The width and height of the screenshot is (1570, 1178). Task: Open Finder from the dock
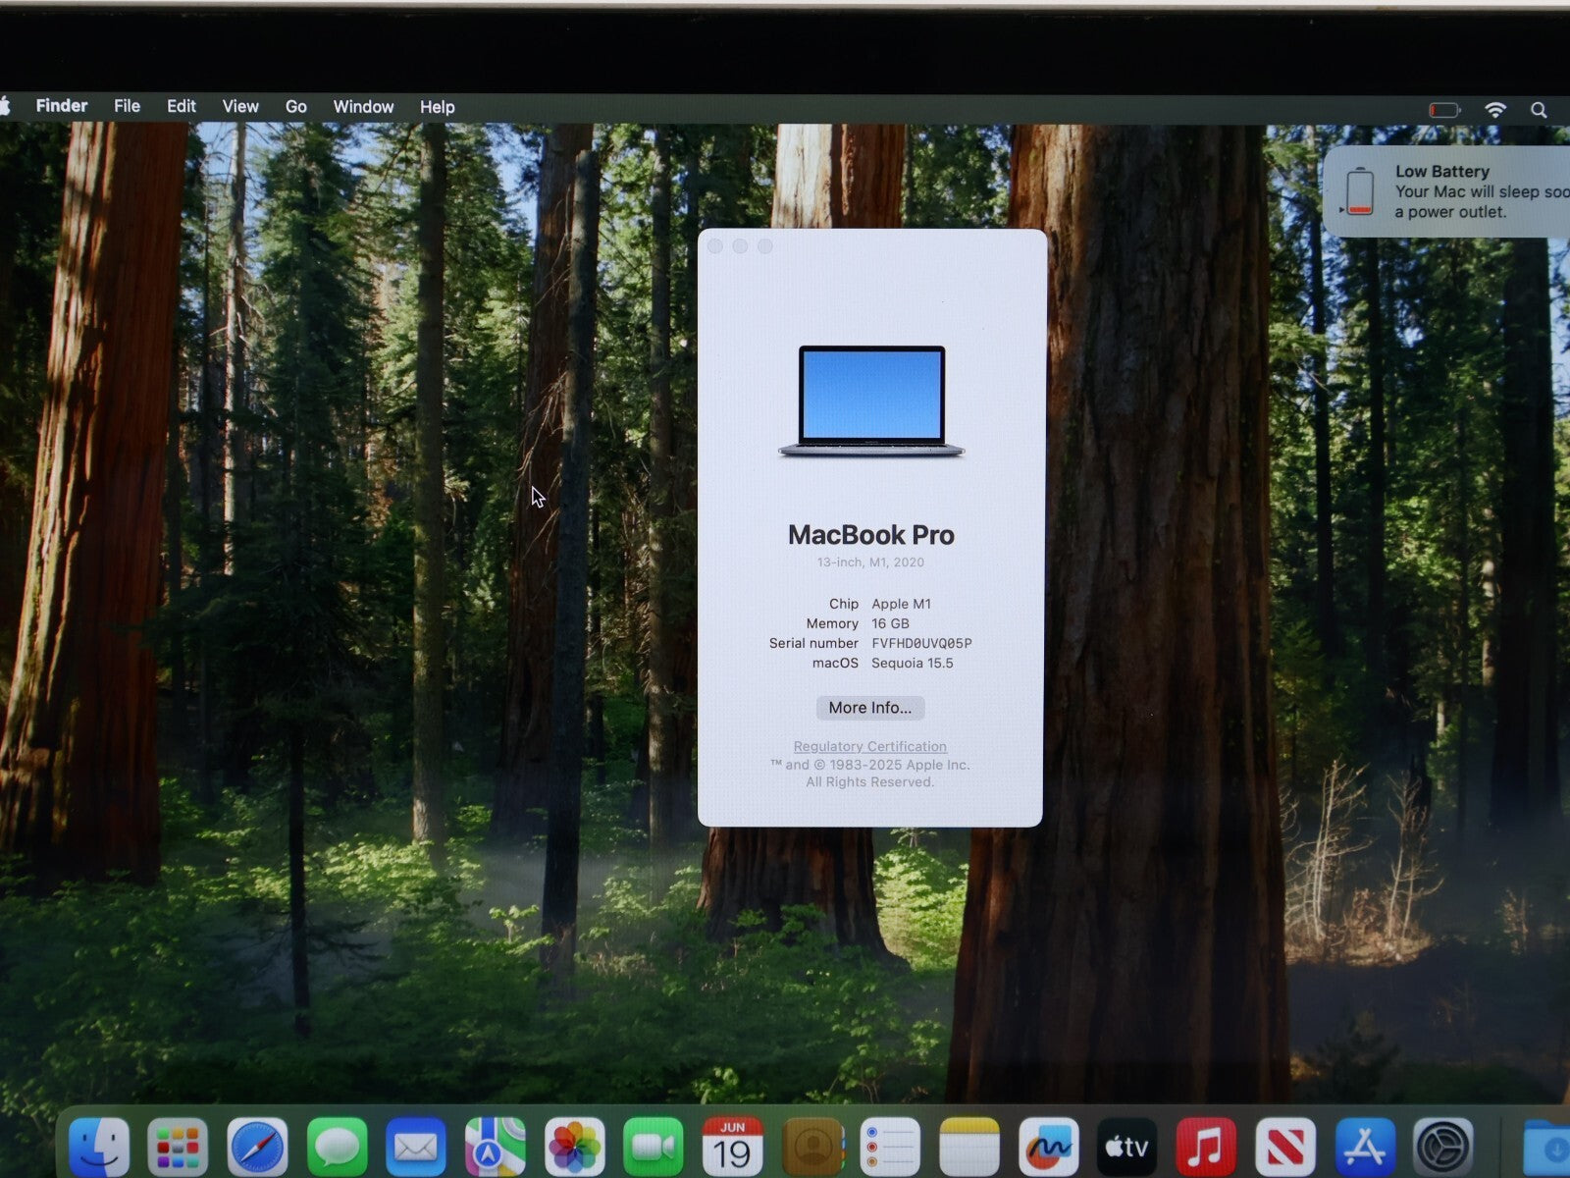(99, 1147)
